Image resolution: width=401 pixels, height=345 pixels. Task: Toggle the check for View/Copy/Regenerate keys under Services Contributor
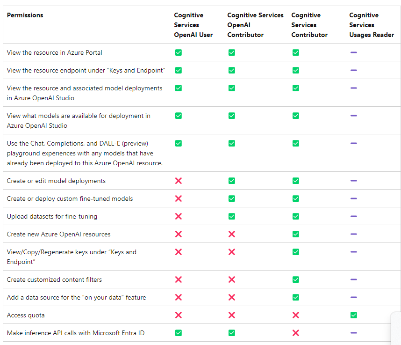click(296, 252)
